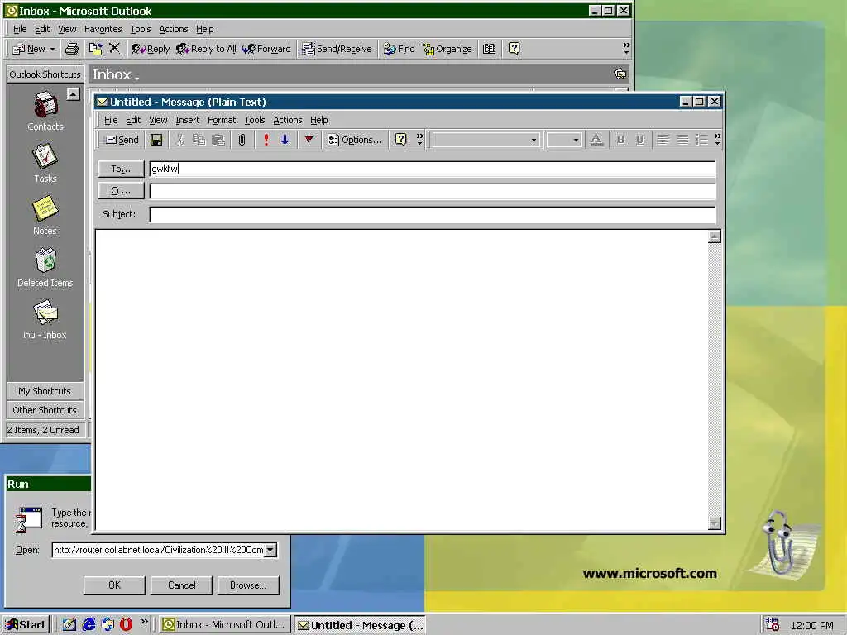The width and height of the screenshot is (847, 635).
Task: Open Deleted Items shortcut in Outlook bar
Action: click(45, 267)
